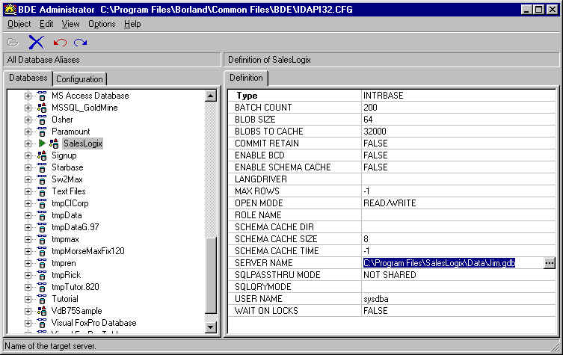Expand the MS Access Database node
This screenshot has width=563, height=355.
(x=28, y=96)
